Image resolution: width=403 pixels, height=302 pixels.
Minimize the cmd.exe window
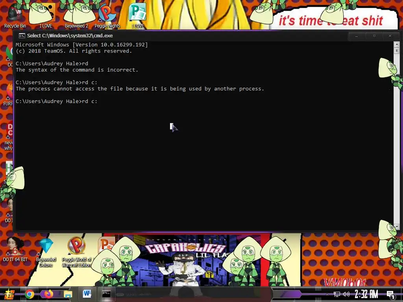pos(357,36)
